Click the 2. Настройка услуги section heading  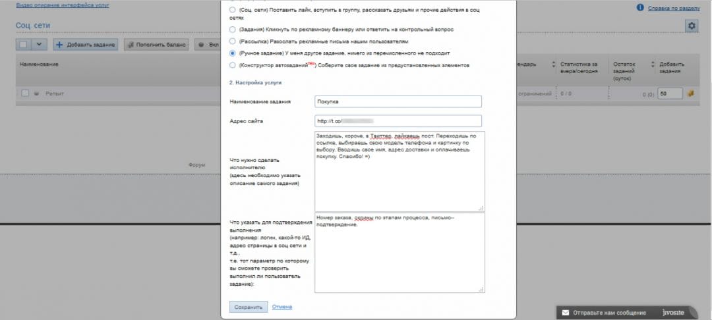256,83
